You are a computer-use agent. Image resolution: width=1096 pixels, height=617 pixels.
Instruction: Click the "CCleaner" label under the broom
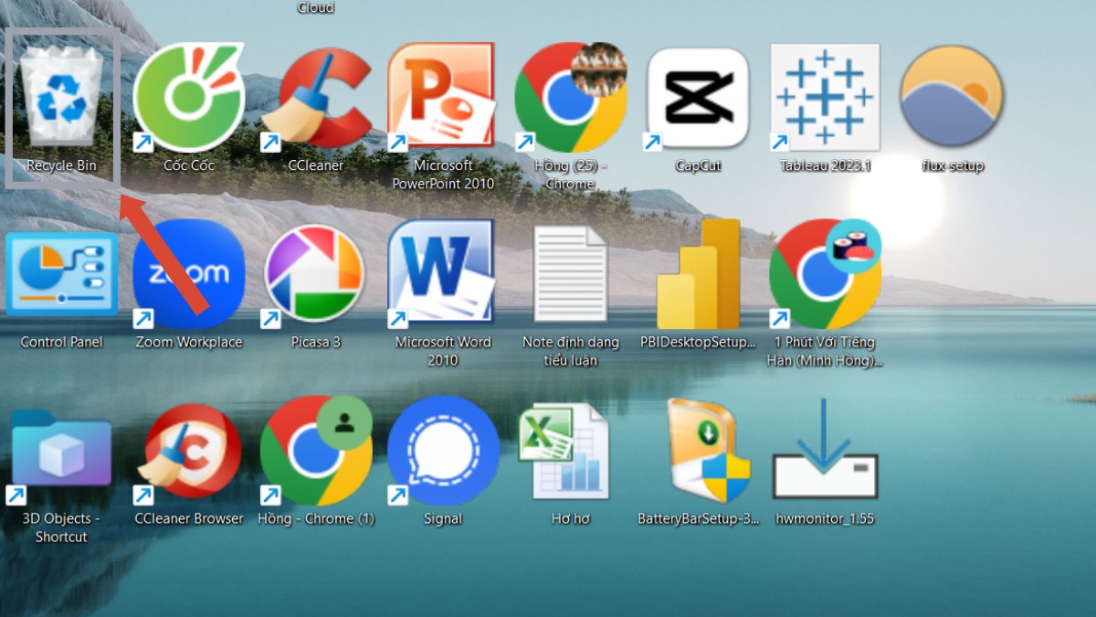(x=316, y=165)
